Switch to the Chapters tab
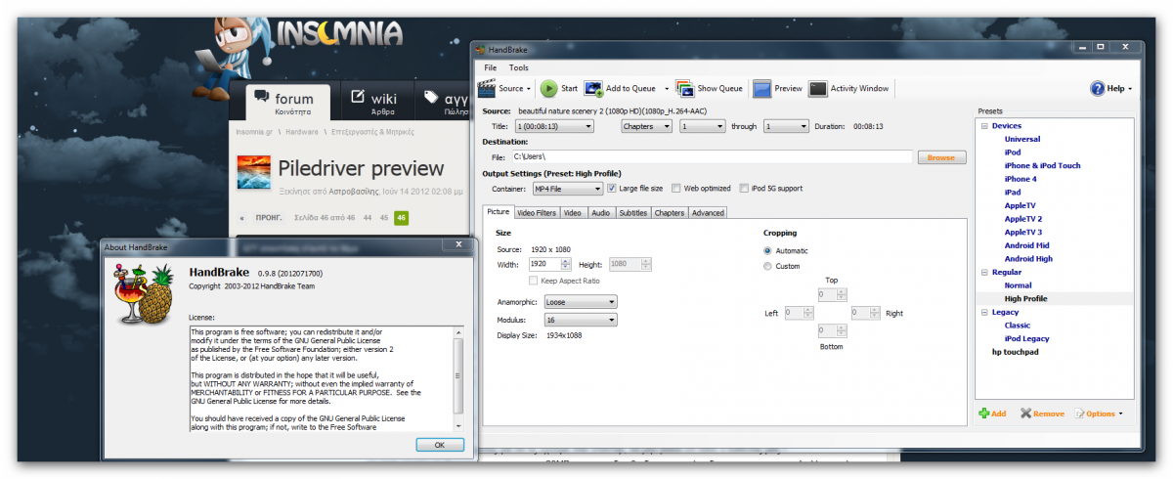 click(x=670, y=212)
